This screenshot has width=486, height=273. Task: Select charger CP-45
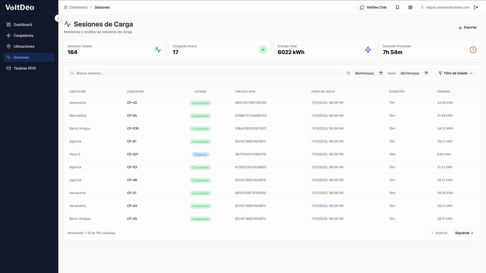(132, 219)
